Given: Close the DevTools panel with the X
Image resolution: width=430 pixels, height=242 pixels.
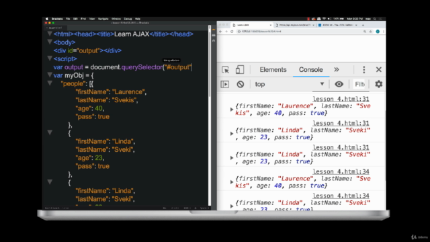Looking at the screenshot, I should click(x=379, y=70).
